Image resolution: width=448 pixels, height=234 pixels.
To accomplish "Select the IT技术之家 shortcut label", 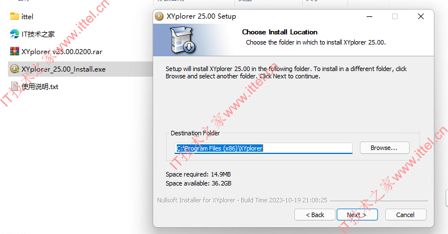I will [38, 34].
